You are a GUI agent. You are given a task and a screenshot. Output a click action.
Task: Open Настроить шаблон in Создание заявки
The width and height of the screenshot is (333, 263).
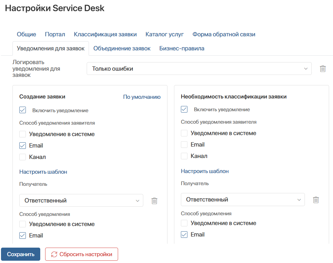43,172
